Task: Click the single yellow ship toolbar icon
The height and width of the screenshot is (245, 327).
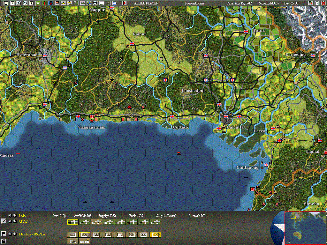Action: pos(64,3)
